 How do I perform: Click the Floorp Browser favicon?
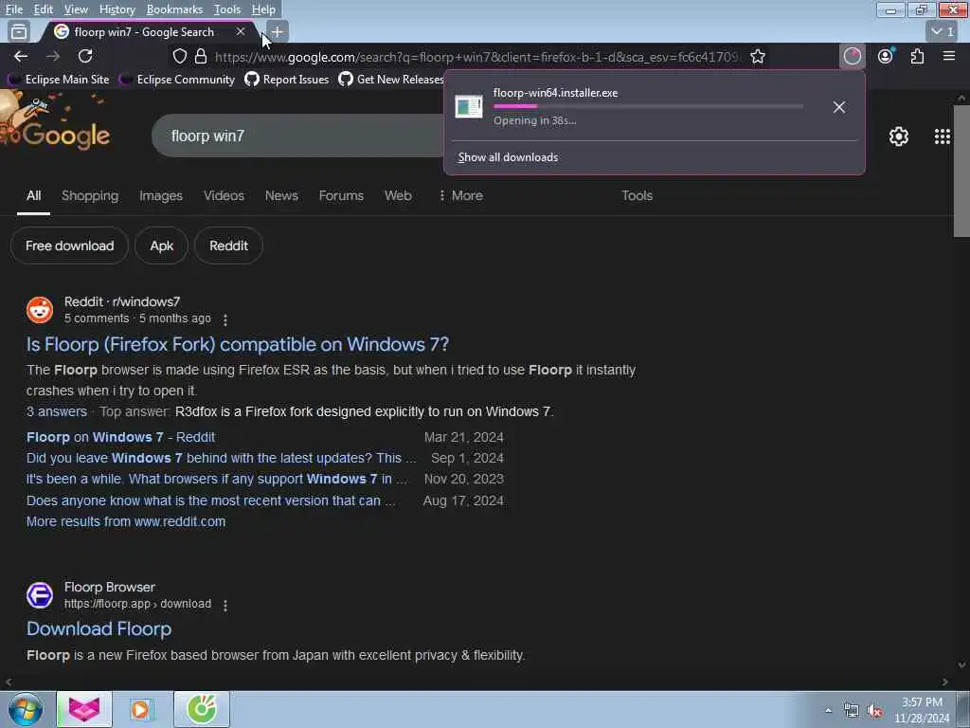pyautogui.click(x=40, y=595)
